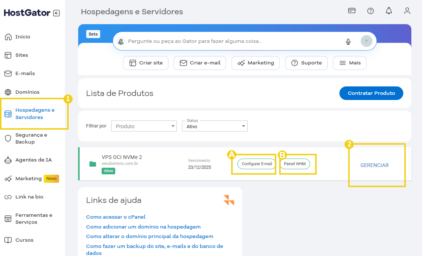Select the Domínios globe icon in sidebar

click(x=8, y=92)
